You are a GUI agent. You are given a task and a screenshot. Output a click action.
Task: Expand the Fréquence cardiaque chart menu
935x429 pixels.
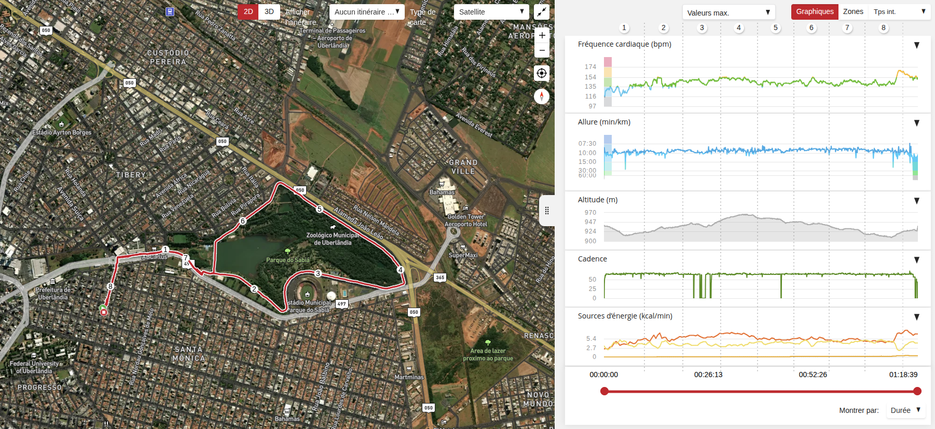pos(917,45)
